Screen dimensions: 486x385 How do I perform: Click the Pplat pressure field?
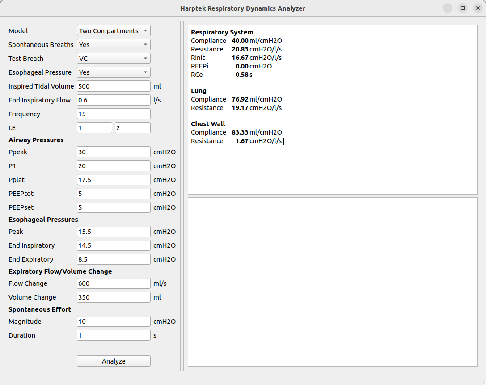click(x=114, y=180)
